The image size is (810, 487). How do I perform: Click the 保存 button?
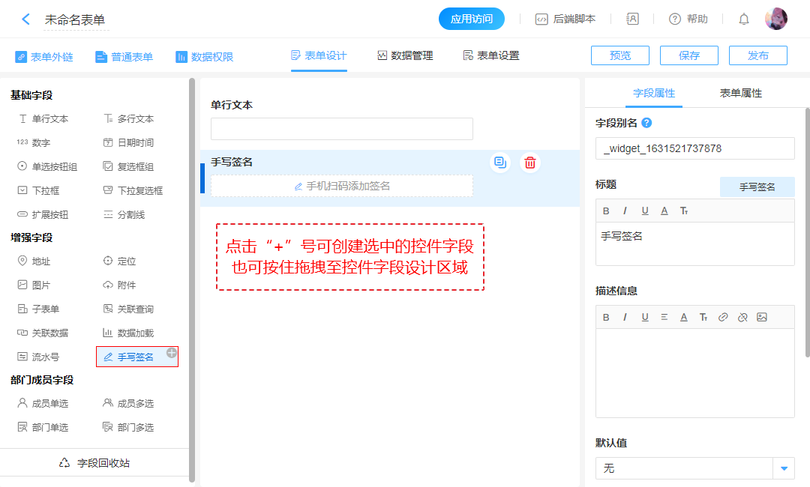(688, 55)
